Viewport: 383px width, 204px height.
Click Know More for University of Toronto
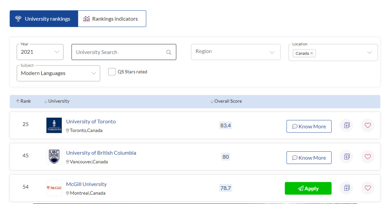pos(309,126)
